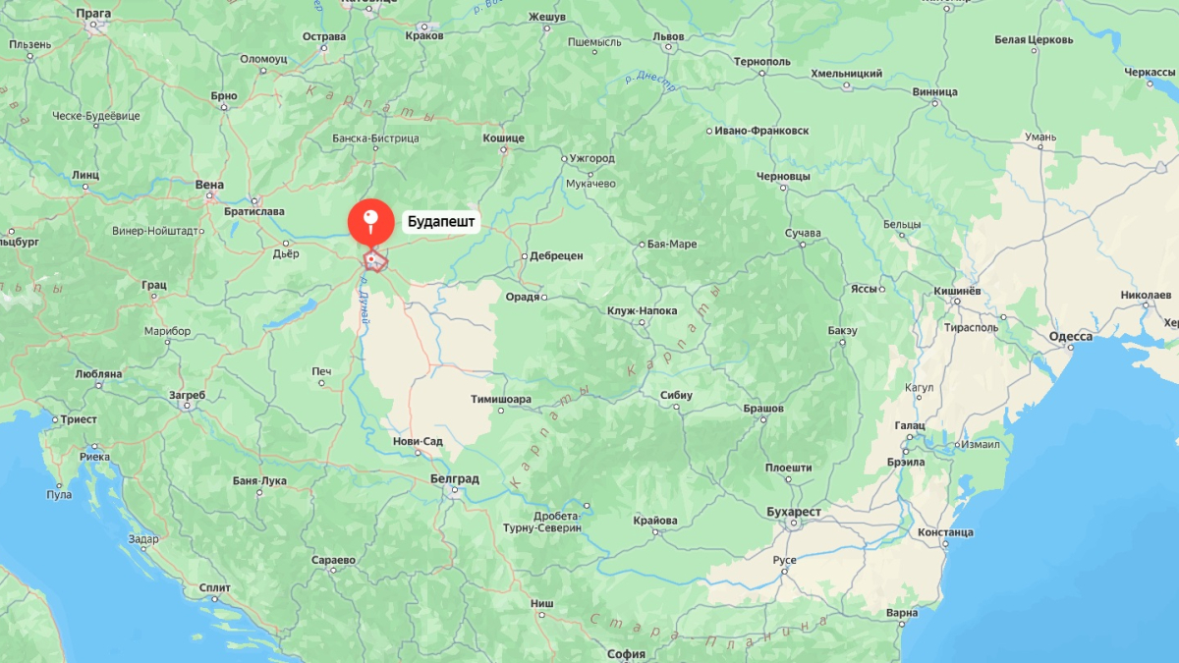Click the Budapest city boundary outline
This screenshot has height=663, width=1179.
point(374,260)
